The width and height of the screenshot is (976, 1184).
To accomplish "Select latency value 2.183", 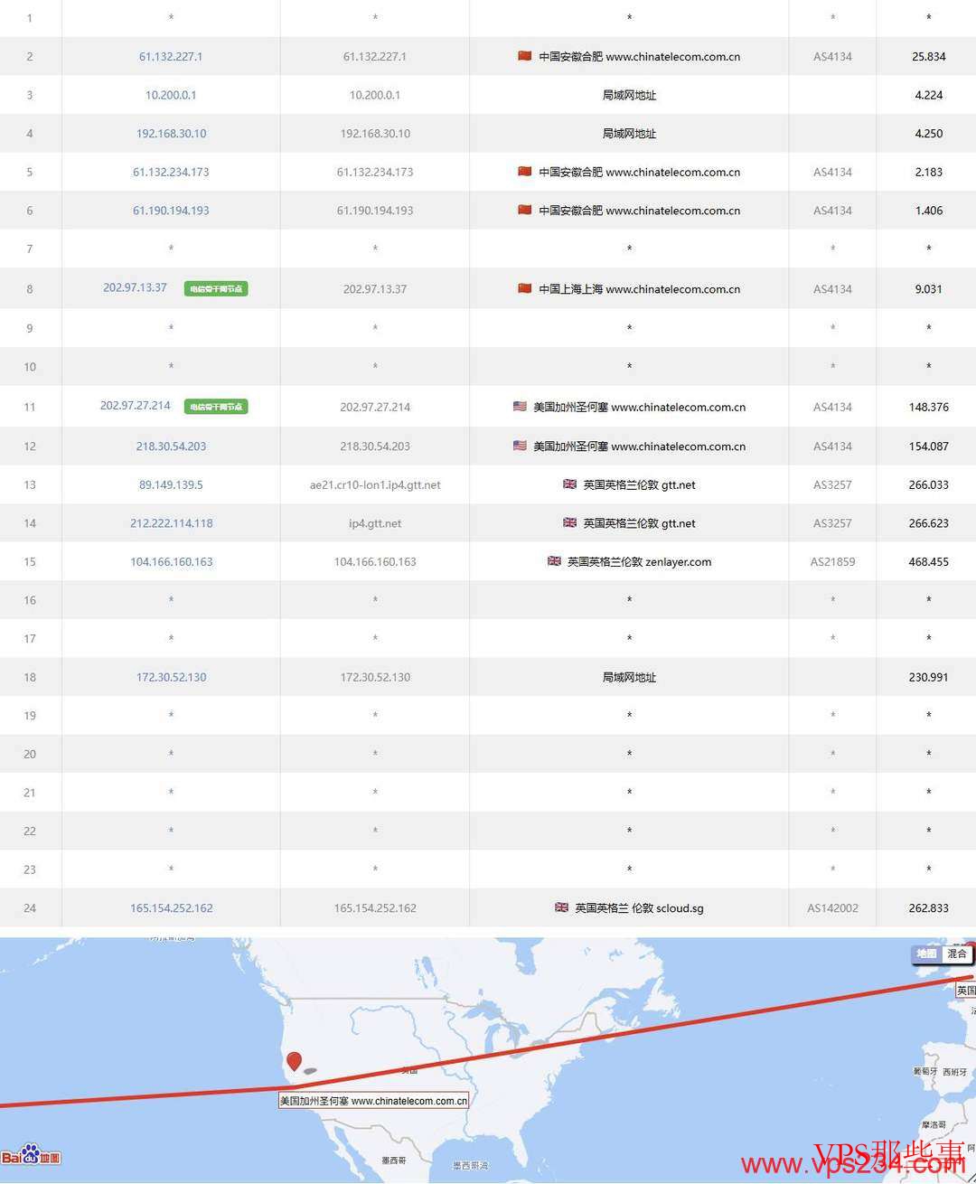I will pyautogui.click(x=928, y=172).
